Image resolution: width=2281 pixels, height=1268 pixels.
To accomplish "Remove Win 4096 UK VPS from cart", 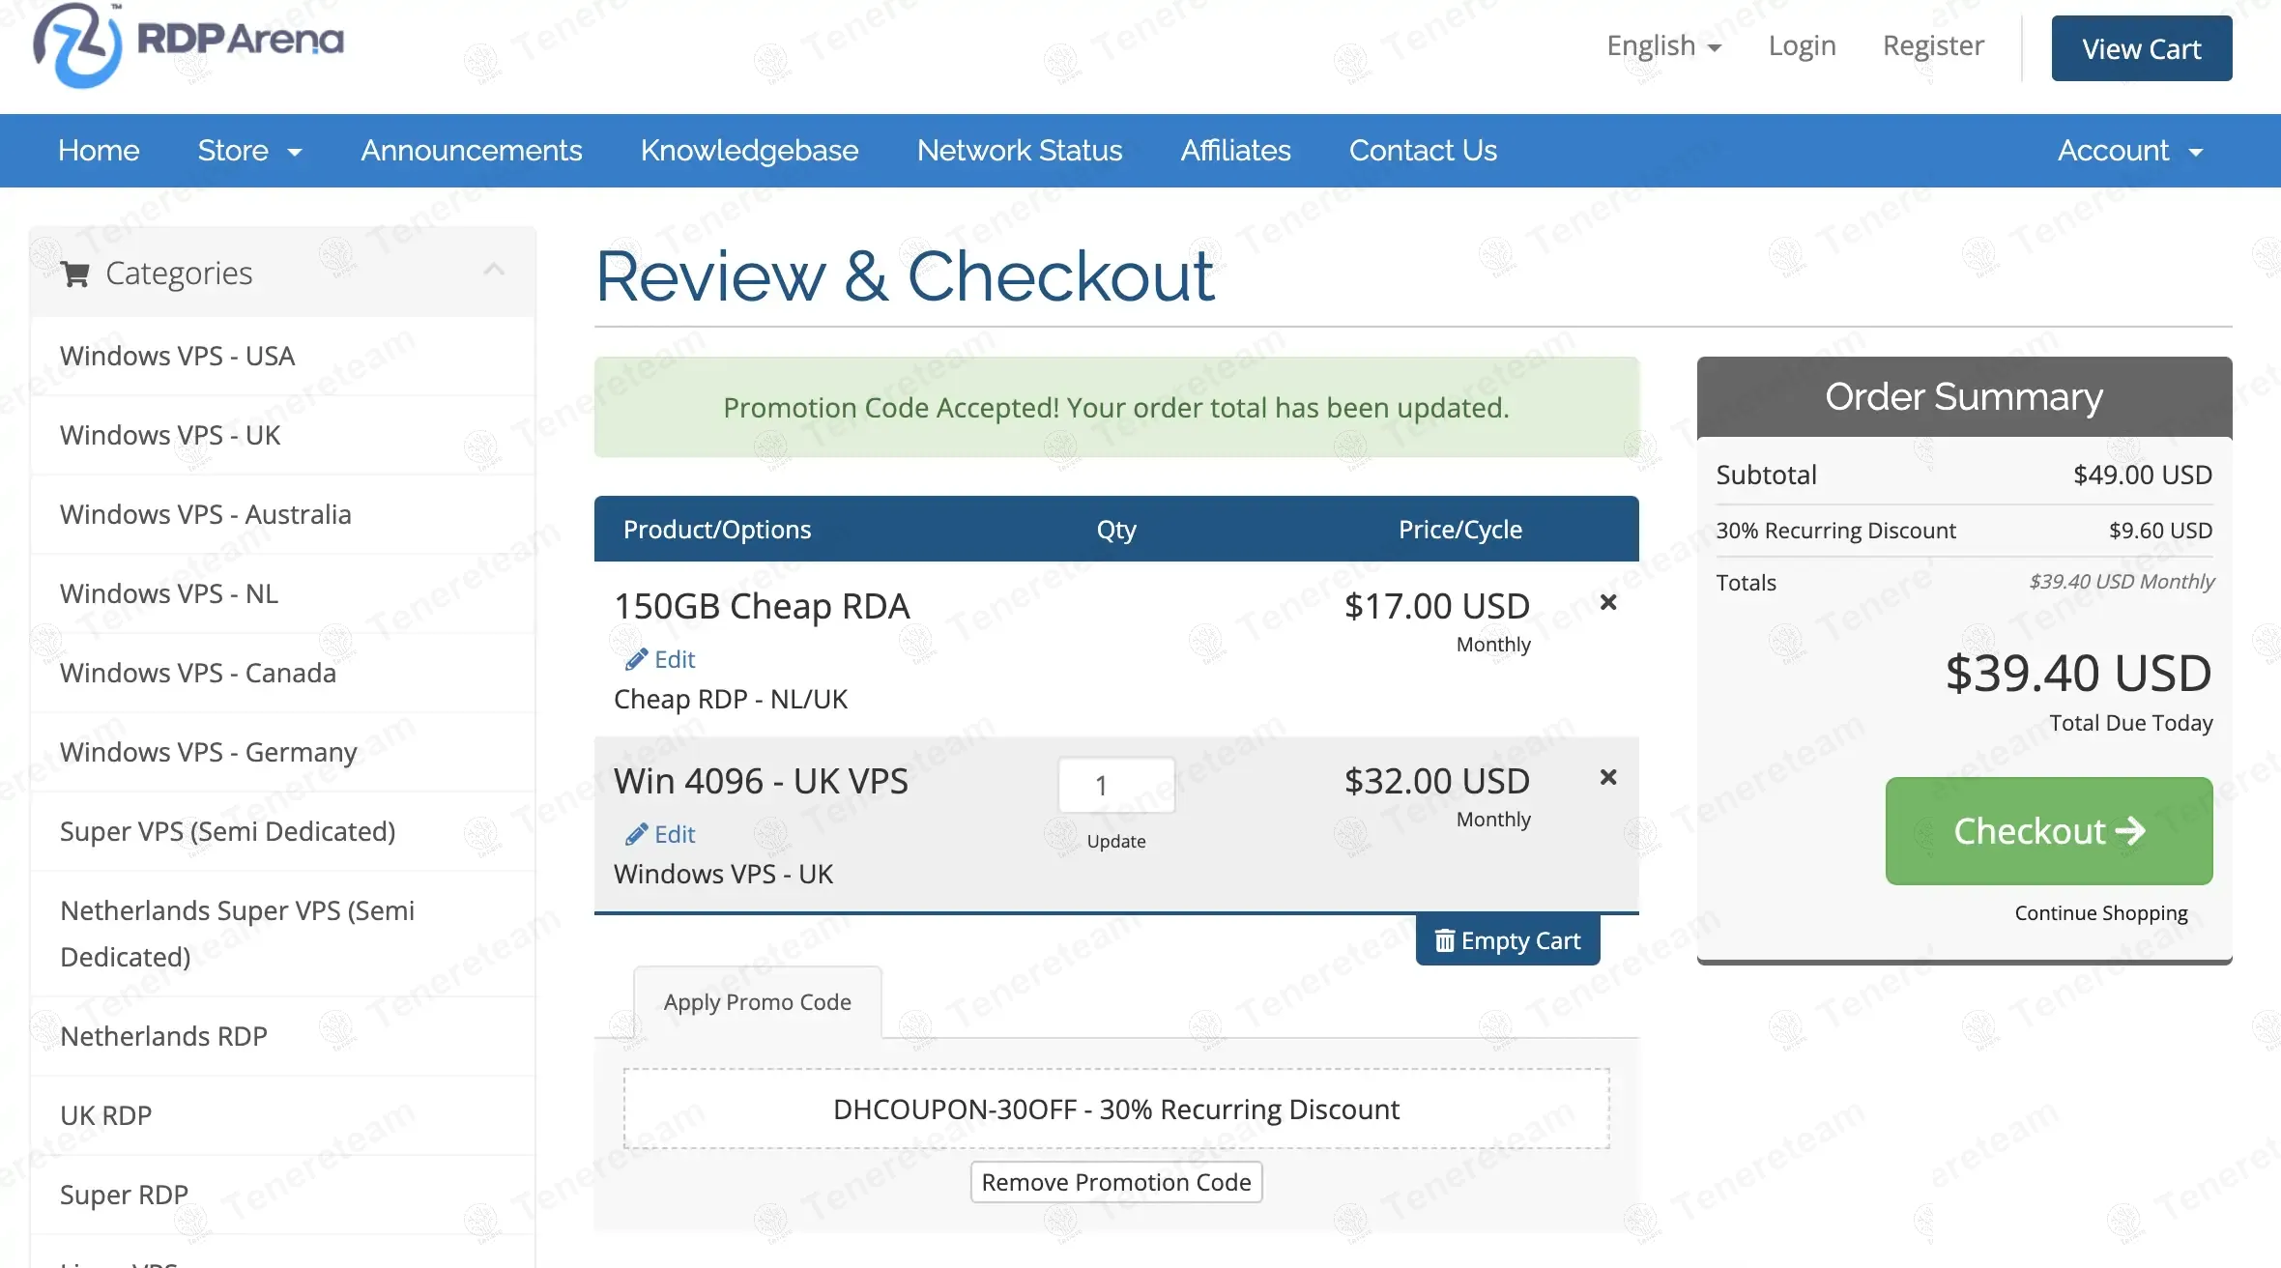I will click(x=1608, y=778).
